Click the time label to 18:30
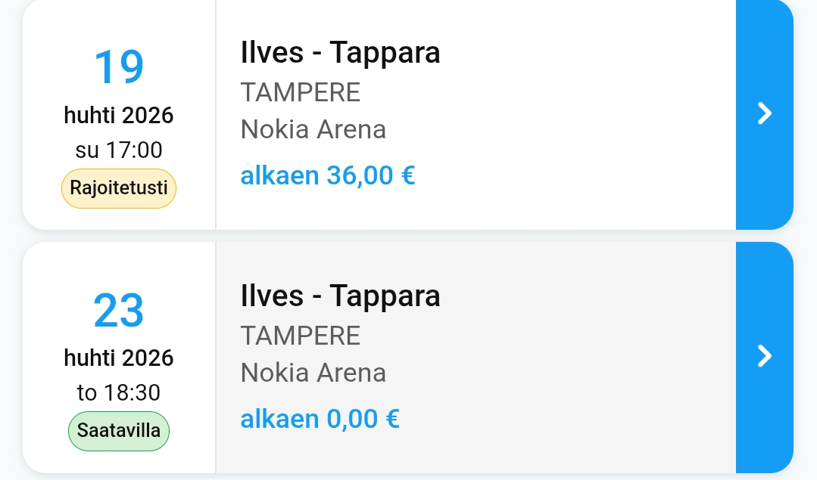Image resolution: width=817 pixels, height=480 pixels. point(119,393)
